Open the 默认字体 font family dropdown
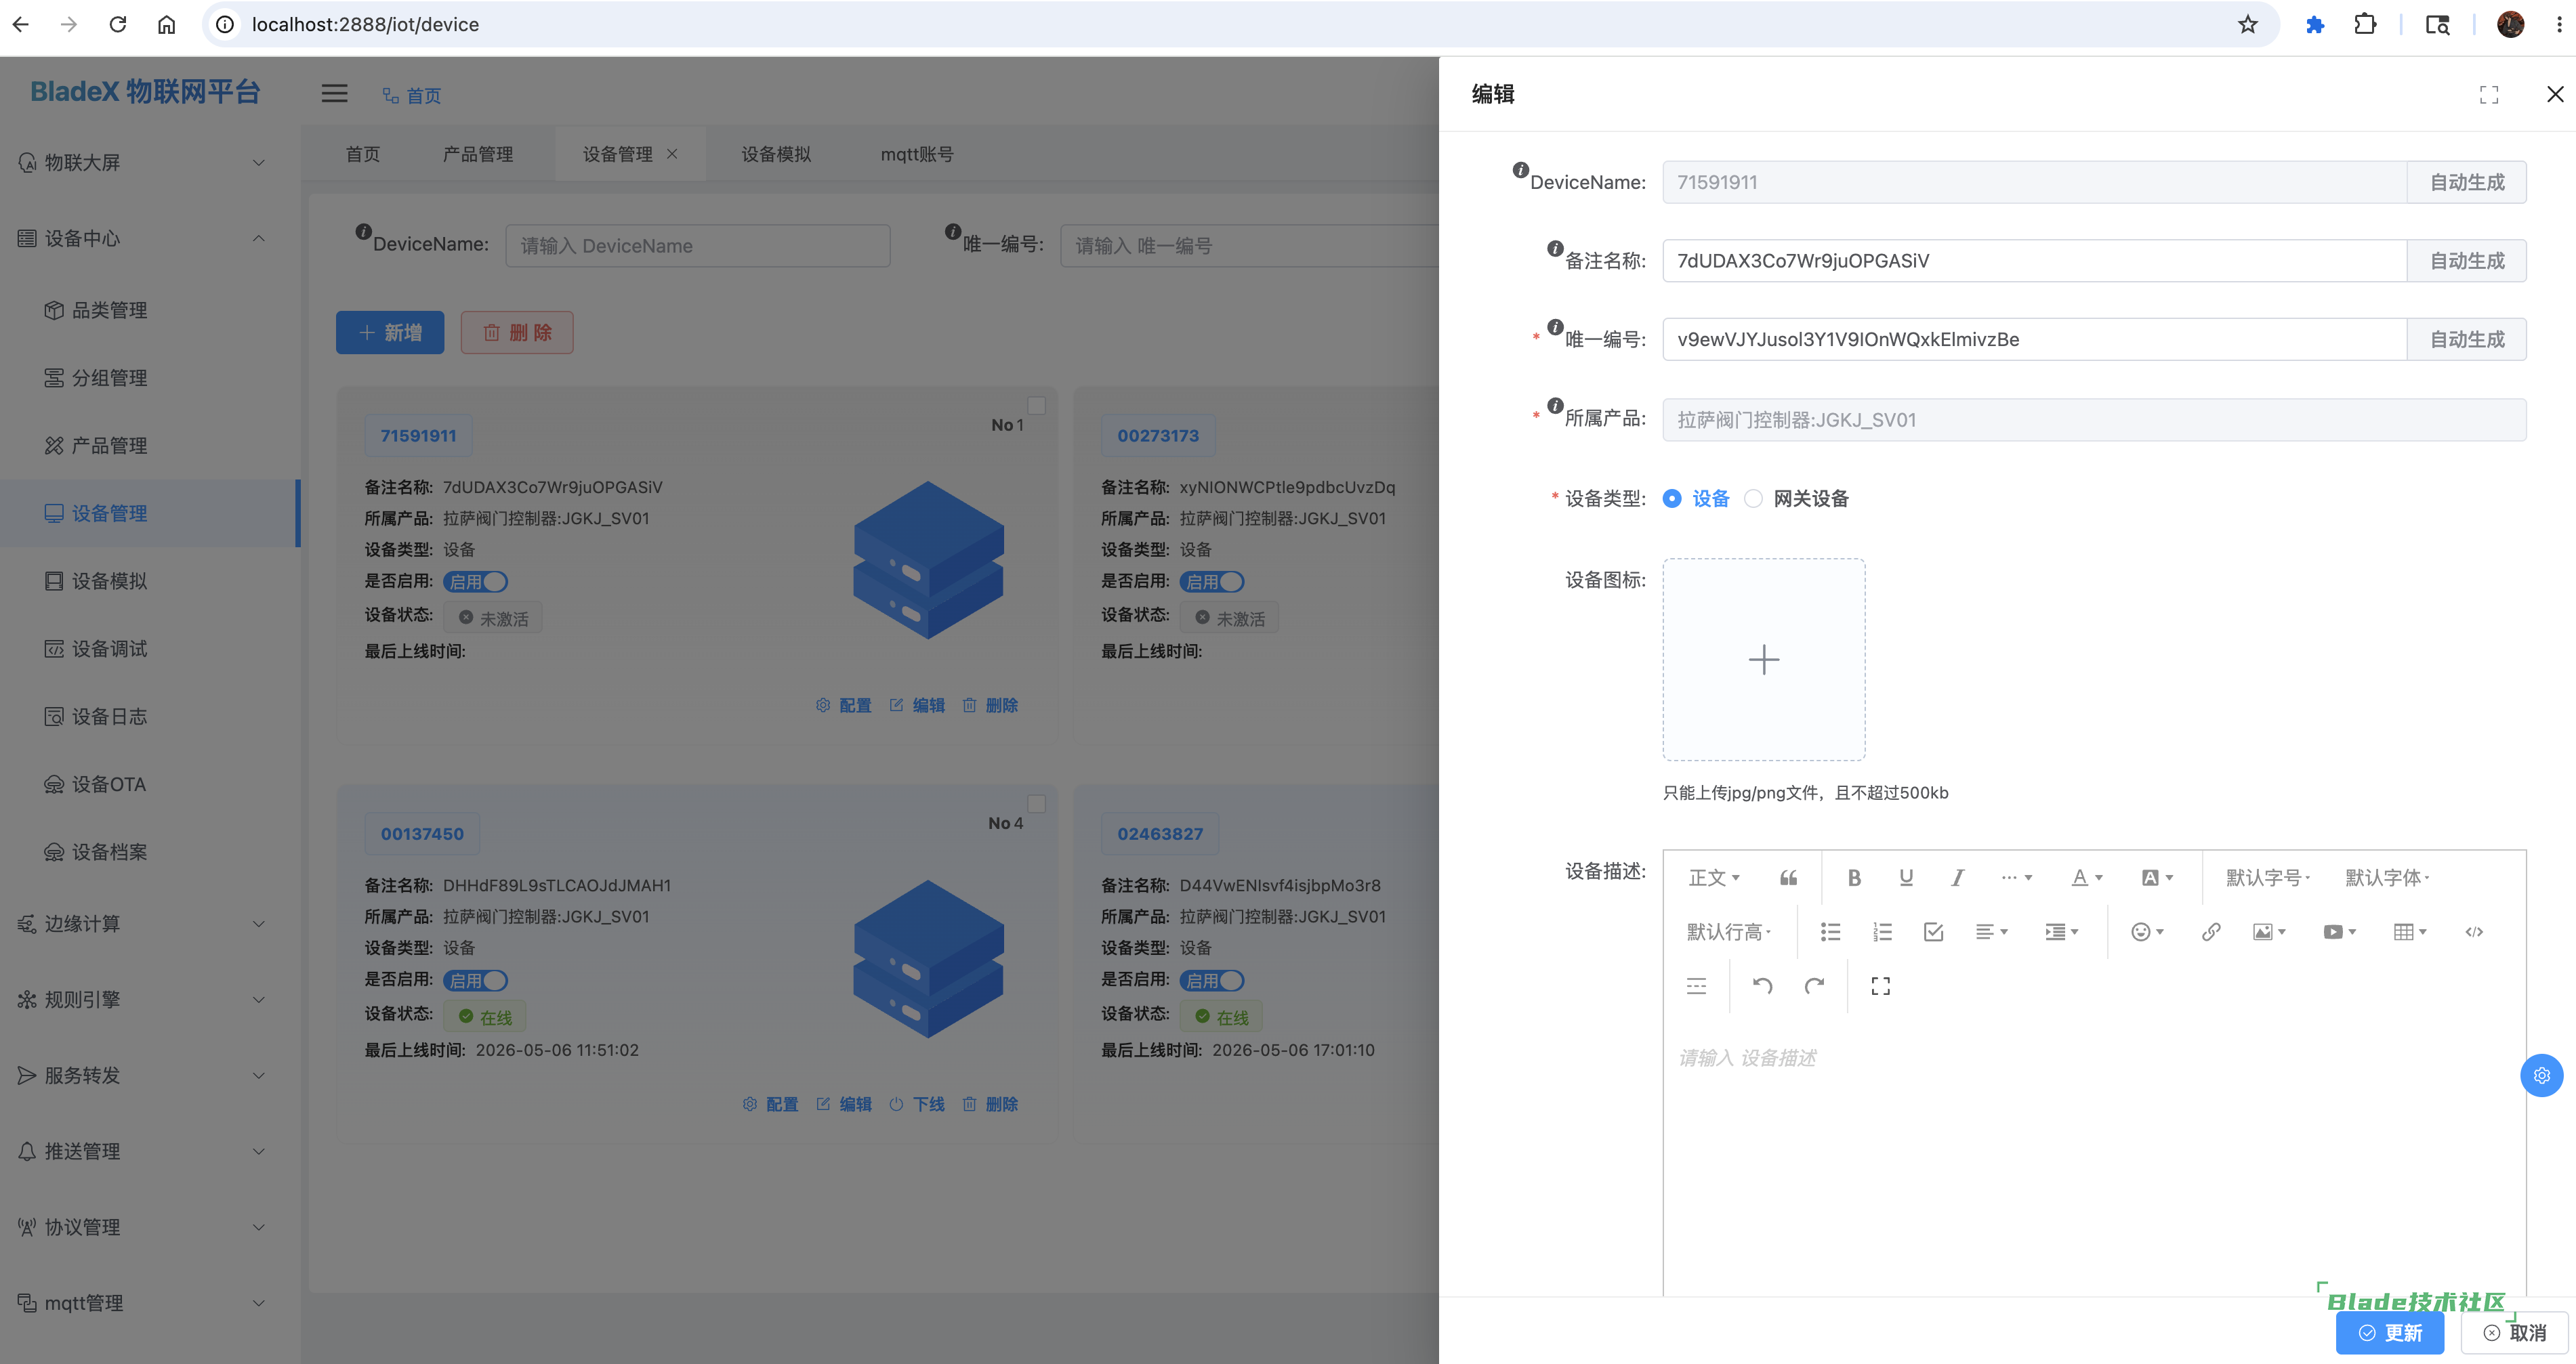Image resolution: width=2576 pixels, height=1364 pixels. coord(2388,877)
